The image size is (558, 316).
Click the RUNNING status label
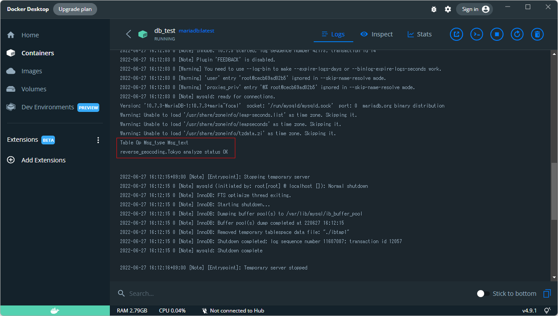[x=165, y=39]
